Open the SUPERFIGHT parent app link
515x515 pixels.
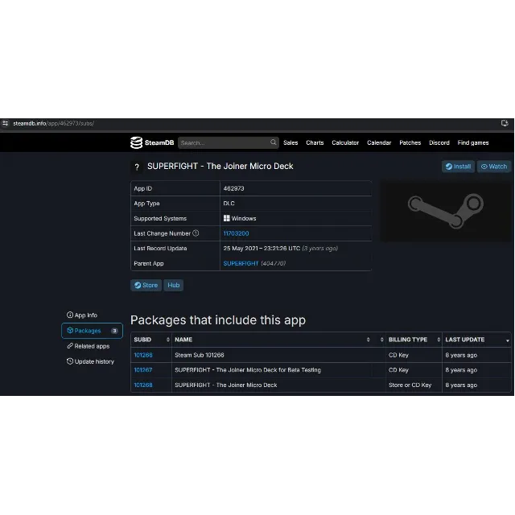241,263
